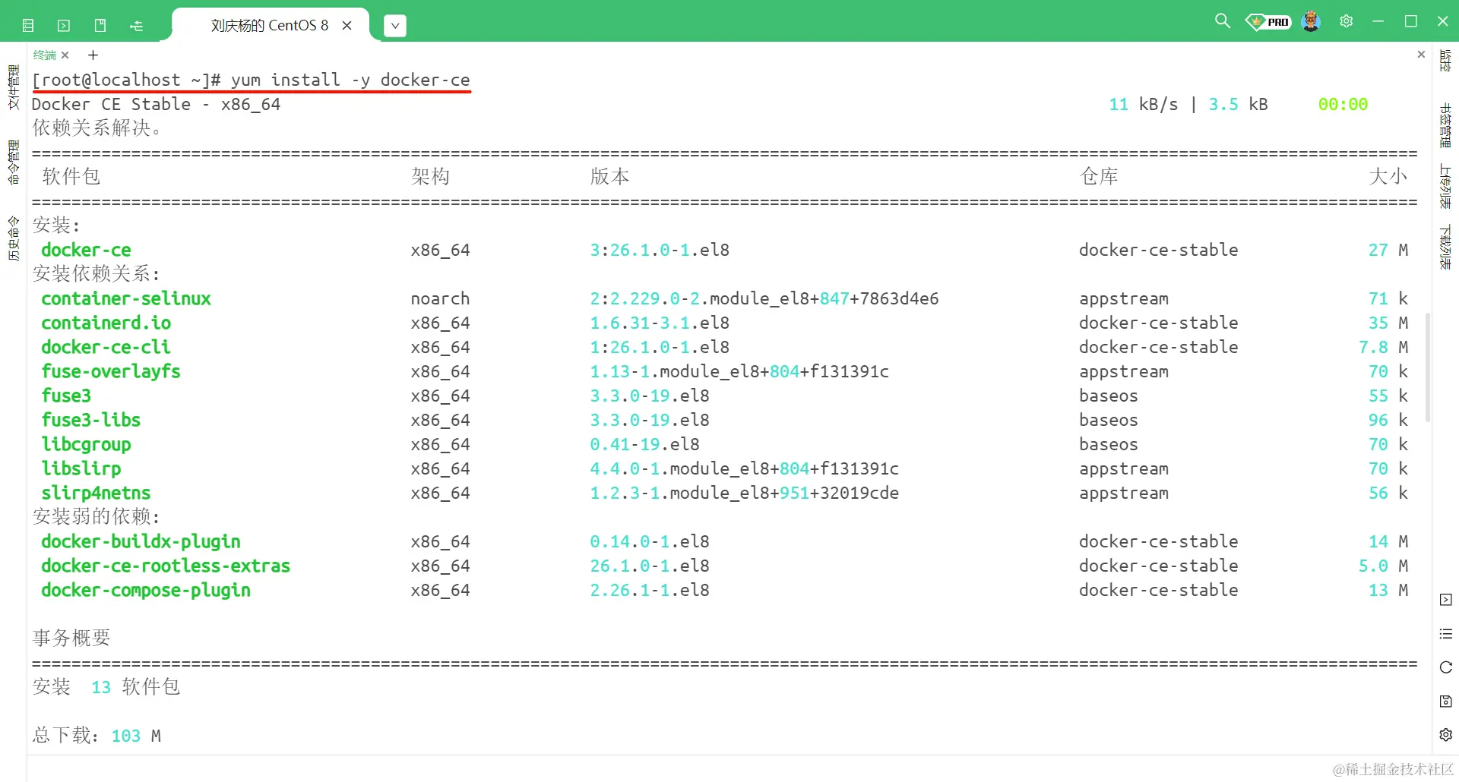Screen dimensions: 1459x782
Task: Click the docker-ce-cli package name
Action: tap(106, 347)
